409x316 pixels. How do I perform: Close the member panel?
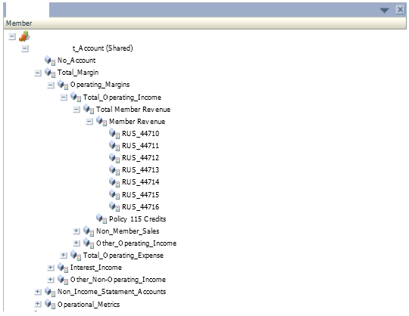pos(400,10)
